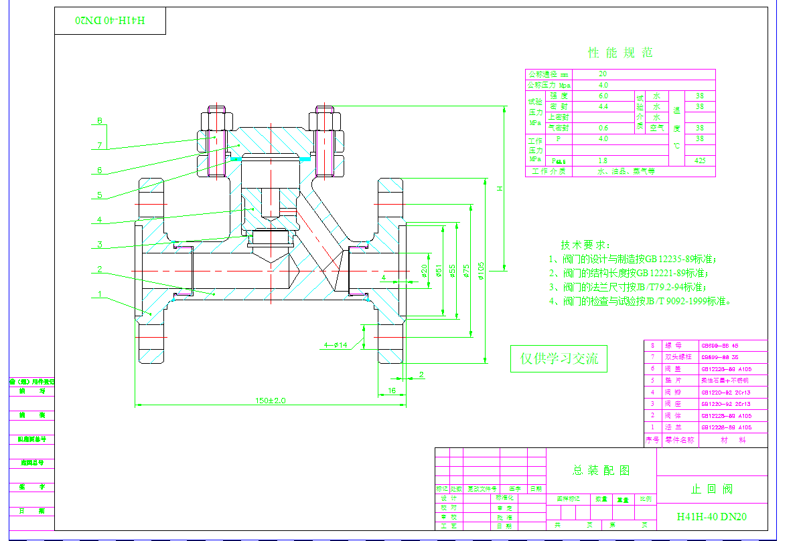Select requirement line citing JB/T 9092-1999
Screen dimensions: 799x541
coord(639,301)
